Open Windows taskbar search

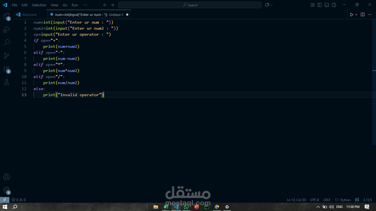click(x=15, y=207)
